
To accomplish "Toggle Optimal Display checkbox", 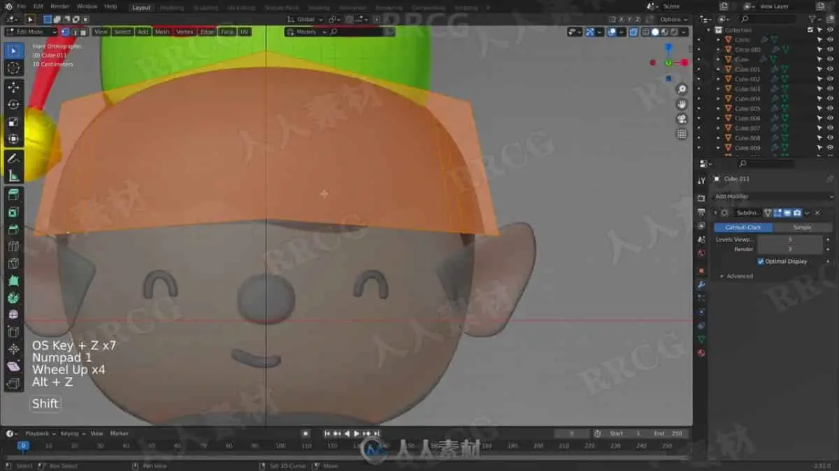I will click(761, 262).
